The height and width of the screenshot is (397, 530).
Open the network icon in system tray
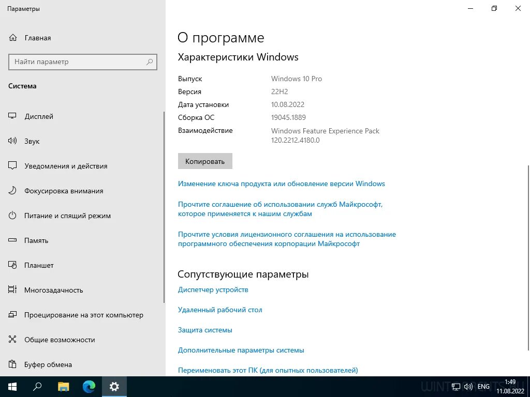click(x=455, y=387)
